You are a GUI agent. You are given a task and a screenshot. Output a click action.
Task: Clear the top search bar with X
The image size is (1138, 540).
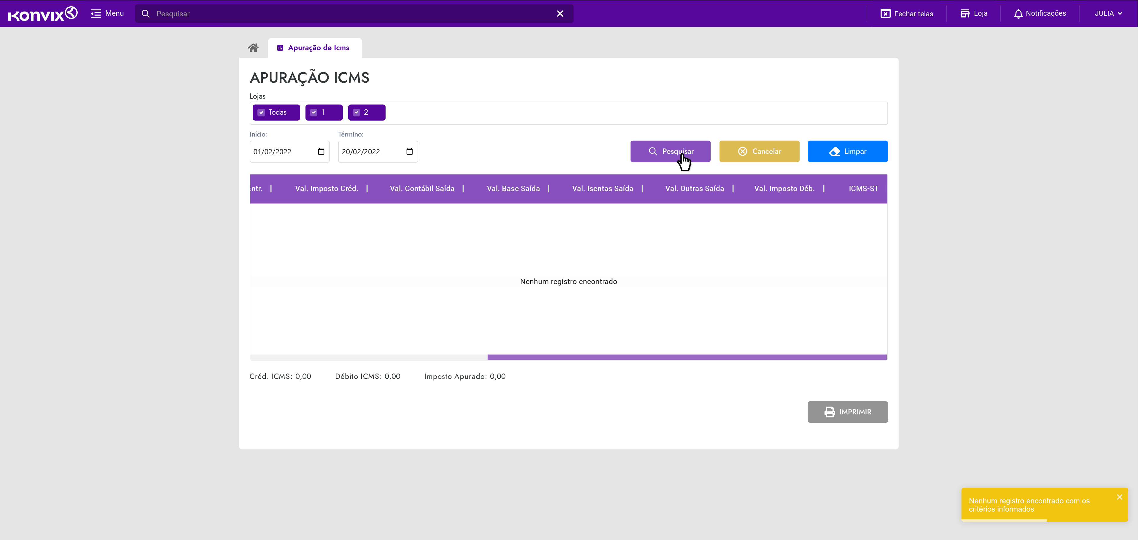[x=560, y=14]
